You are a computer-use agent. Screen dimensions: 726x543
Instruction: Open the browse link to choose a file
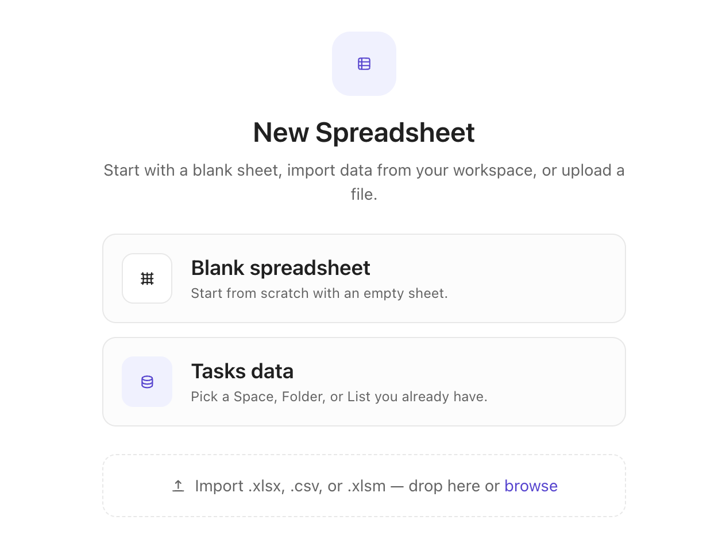pos(531,486)
